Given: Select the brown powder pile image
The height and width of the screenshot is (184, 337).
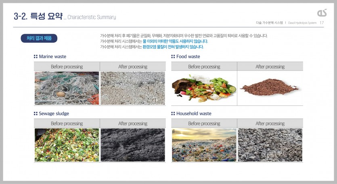Looking at the screenshot, I should tap(270, 88).
